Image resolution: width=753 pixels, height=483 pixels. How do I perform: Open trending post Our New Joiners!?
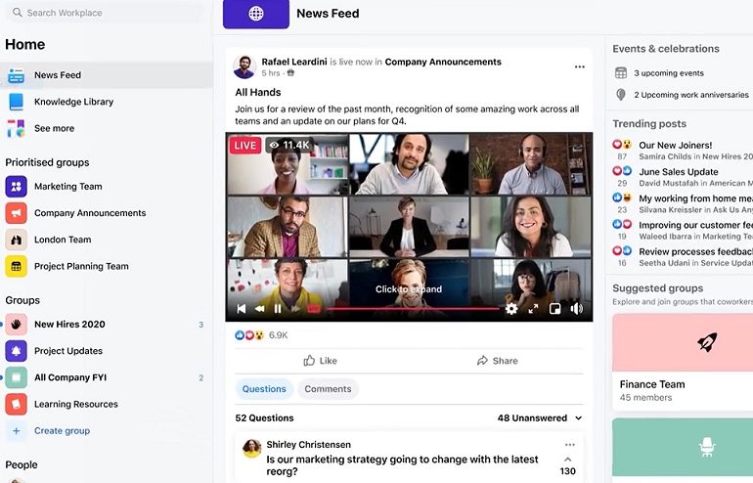coord(675,145)
